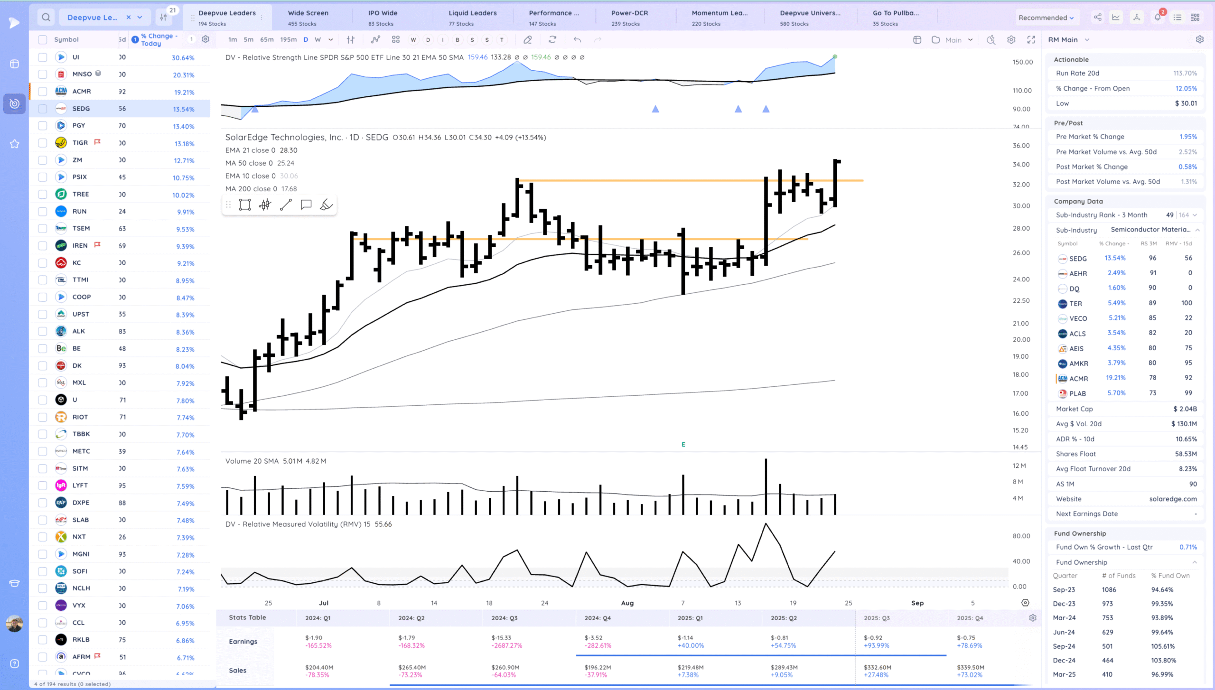Open chart settings gear icon
This screenshot has height=690, width=1215.
[1011, 40]
